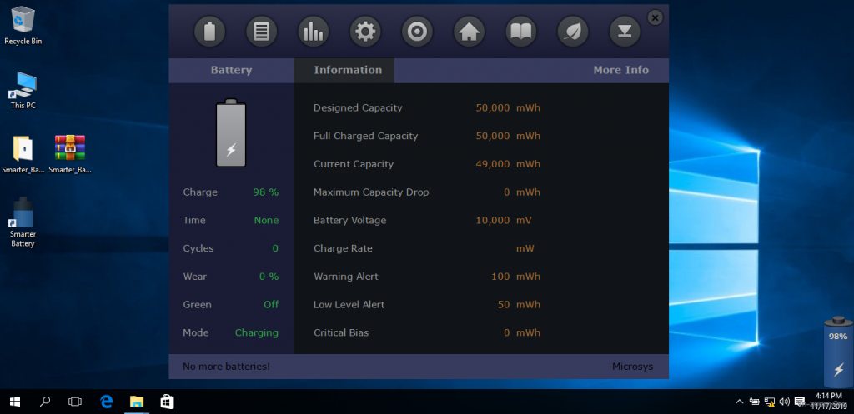Select the This PC desktop icon
854x414 pixels.
coord(23,90)
